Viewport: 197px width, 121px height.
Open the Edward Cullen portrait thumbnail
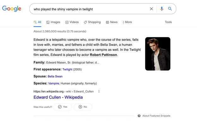point(158,54)
